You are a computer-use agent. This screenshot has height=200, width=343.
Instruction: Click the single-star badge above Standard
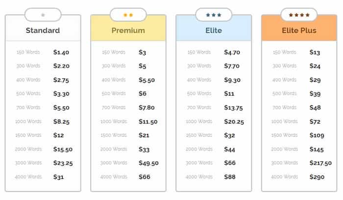43,15
